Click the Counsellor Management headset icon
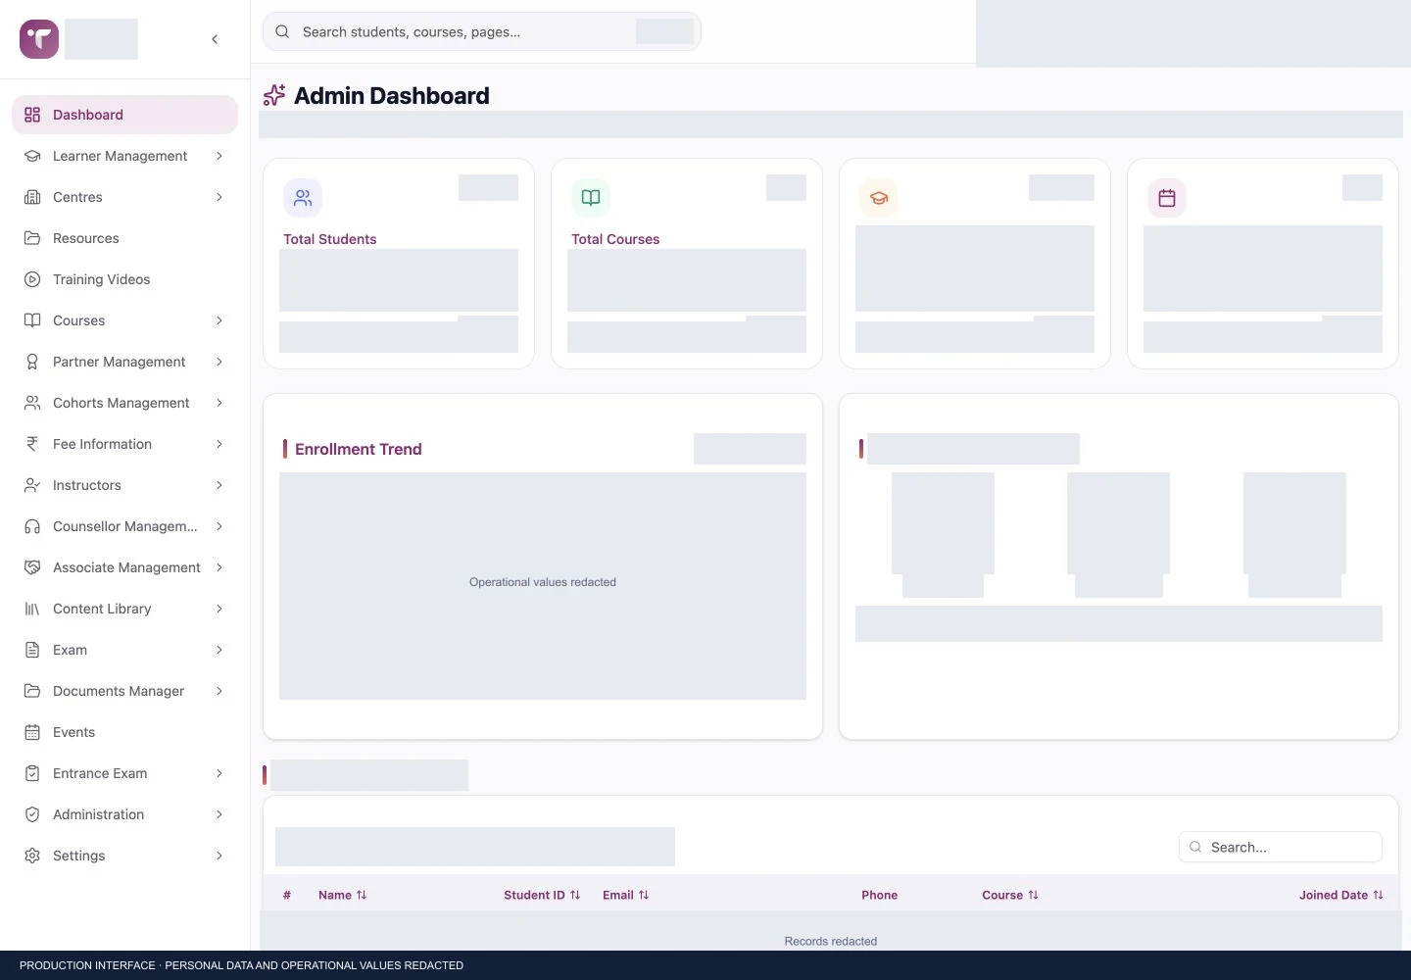 [x=32, y=526]
